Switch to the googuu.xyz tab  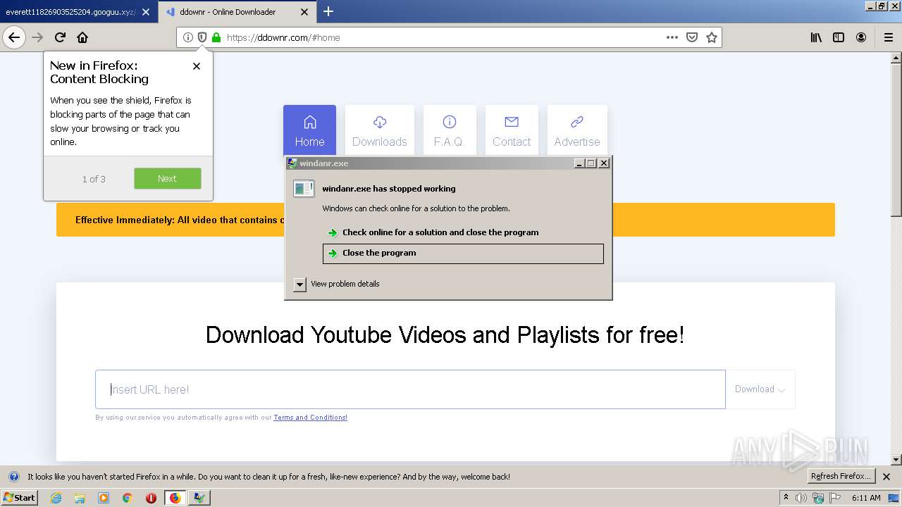click(78, 12)
